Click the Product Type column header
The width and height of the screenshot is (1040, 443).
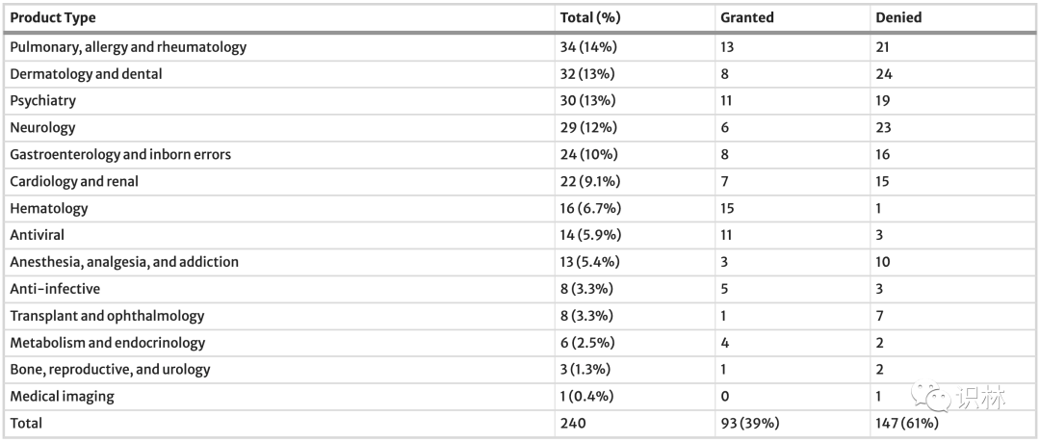[53, 17]
